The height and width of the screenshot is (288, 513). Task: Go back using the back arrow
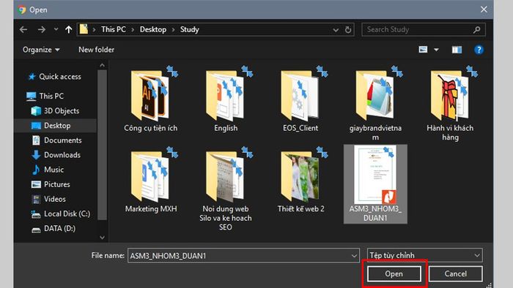click(x=23, y=30)
